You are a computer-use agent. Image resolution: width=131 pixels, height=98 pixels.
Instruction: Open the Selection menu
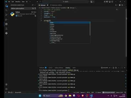(18, 2)
